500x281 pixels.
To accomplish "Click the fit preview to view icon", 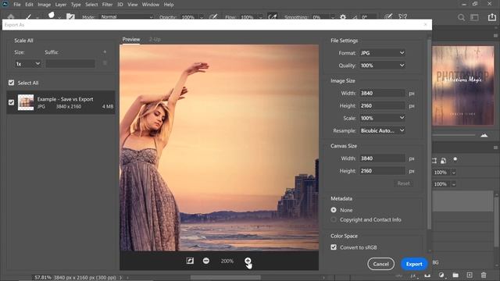I will pos(190,261).
